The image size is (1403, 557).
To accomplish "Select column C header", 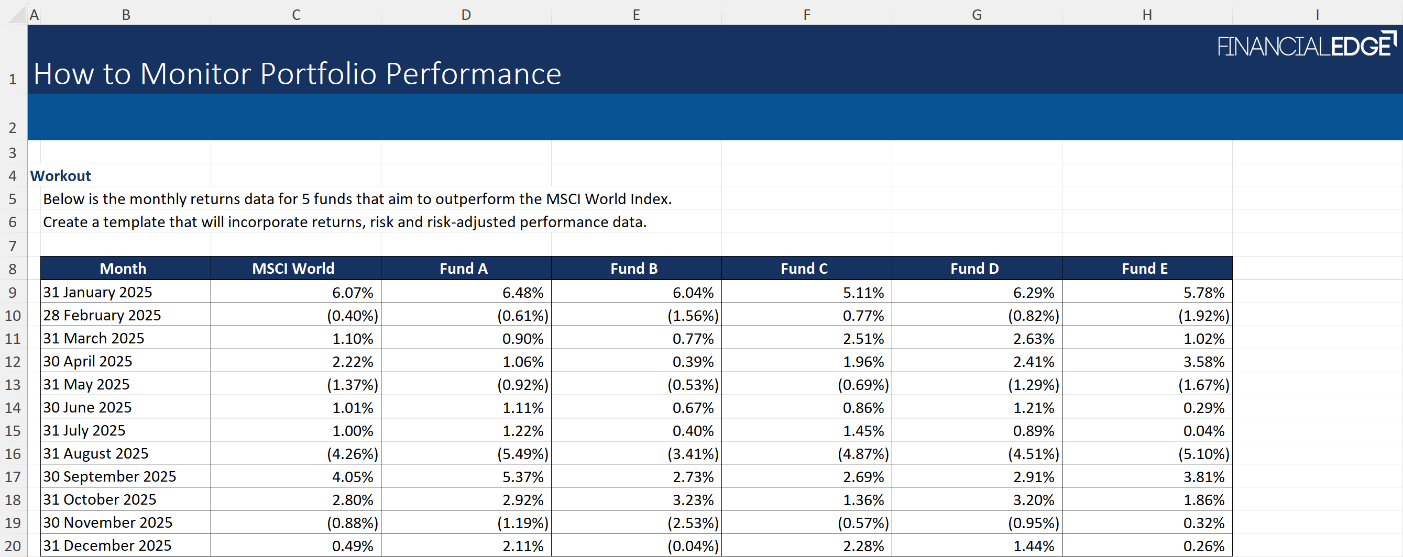I will coord(296,15).
